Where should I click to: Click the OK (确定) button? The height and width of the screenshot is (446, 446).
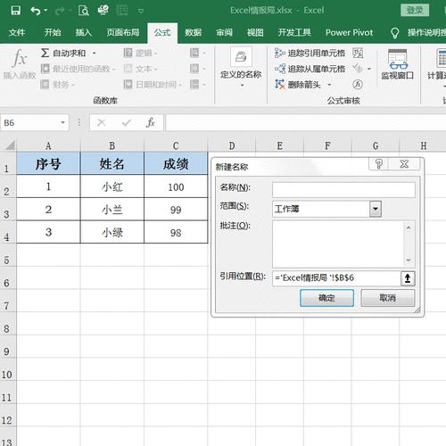326,298
